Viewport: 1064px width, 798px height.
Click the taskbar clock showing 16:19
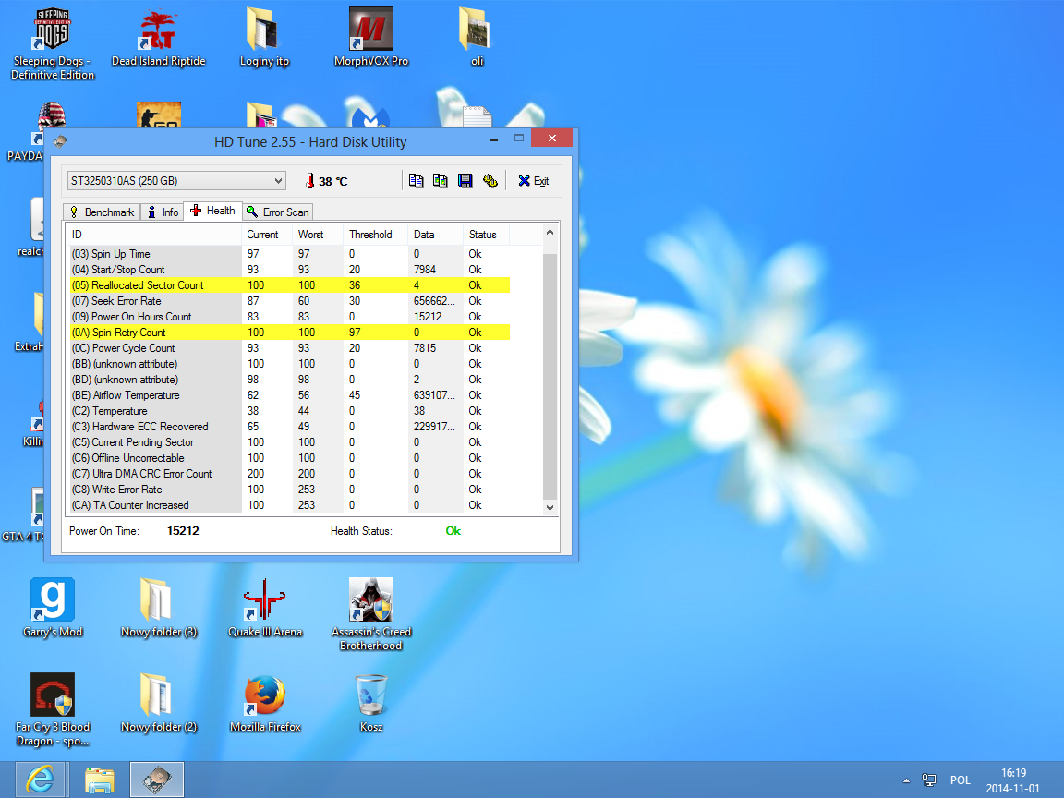[1013, 780]
